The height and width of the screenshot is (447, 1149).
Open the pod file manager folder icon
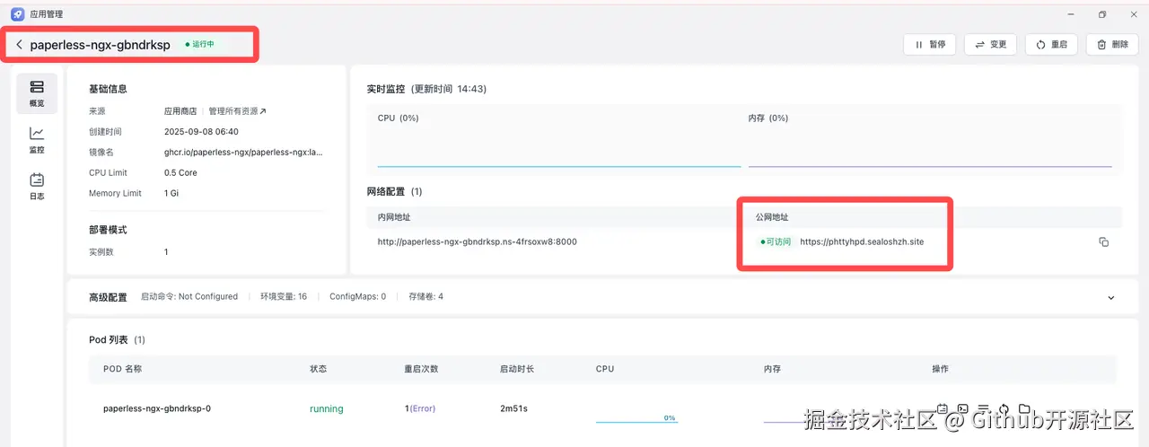click(1023, 408)
